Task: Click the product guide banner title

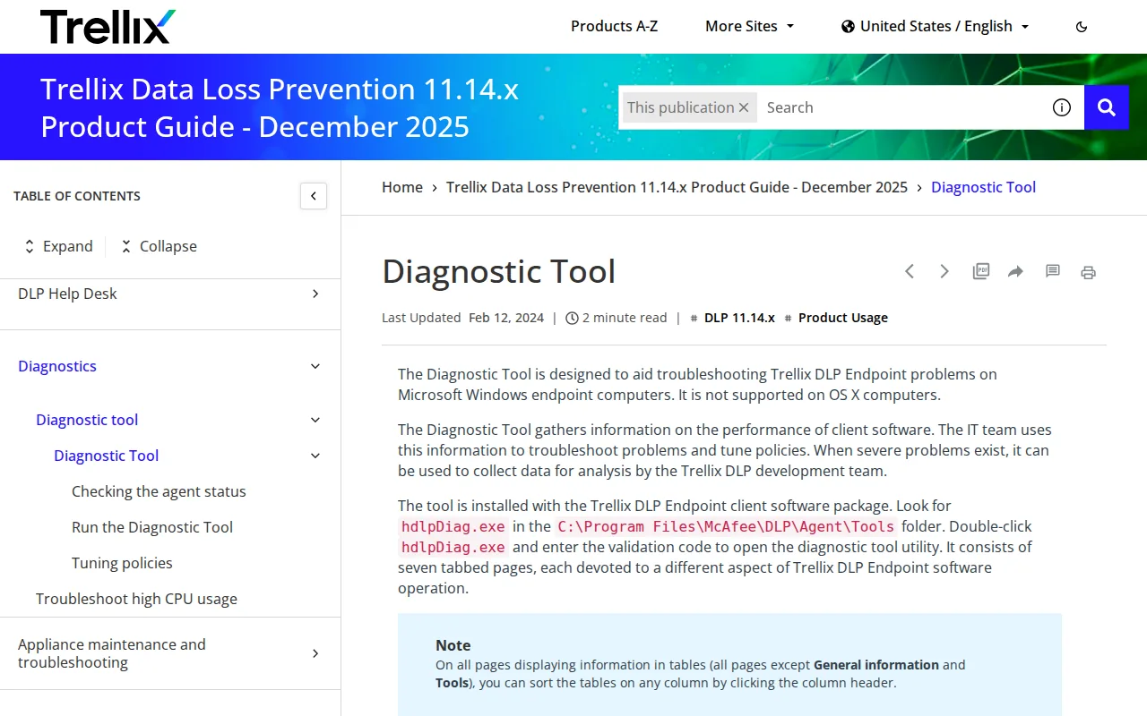Action: tap(280, 107)
